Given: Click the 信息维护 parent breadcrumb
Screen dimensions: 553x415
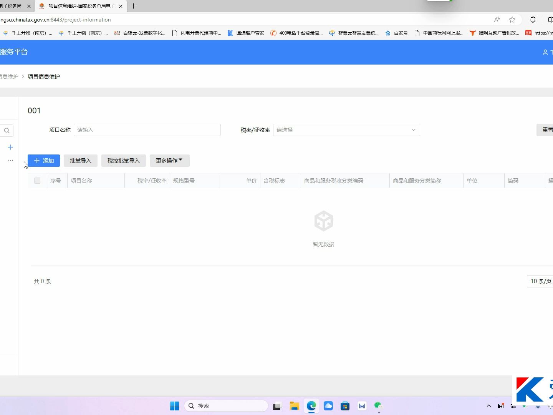Looking at the screenshot, I should click(x=9, y=76).
